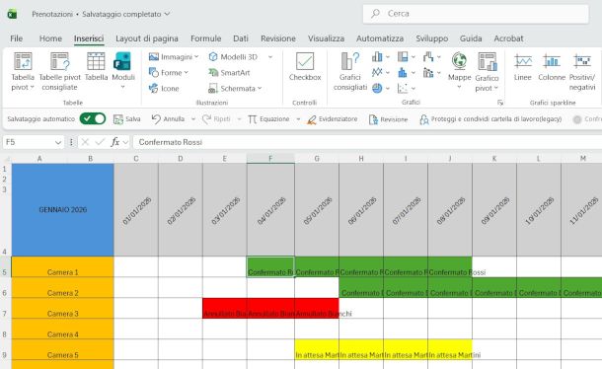
Task: Open the Acrobat tab
Action: [508, 38]
